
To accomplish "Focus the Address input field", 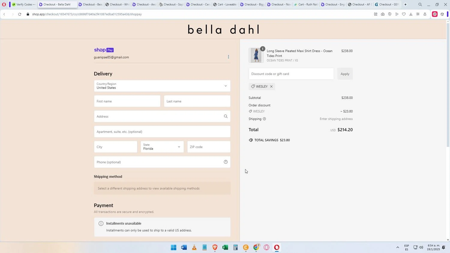I will pyautogui.click(x=162, y=116).
